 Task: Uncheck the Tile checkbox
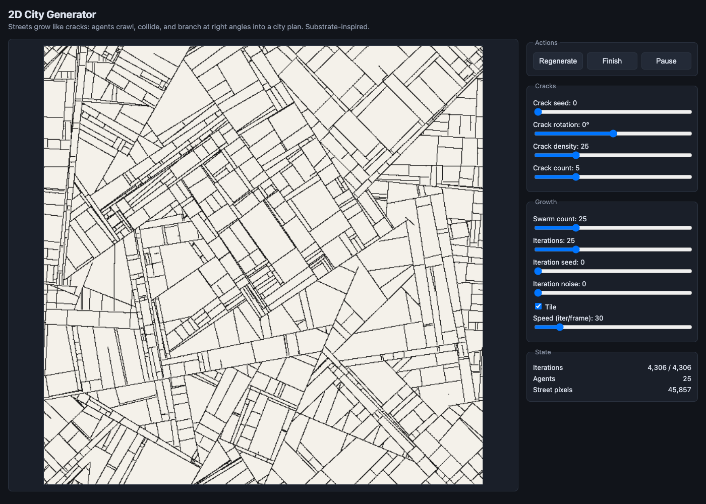(x=538, y=306)
